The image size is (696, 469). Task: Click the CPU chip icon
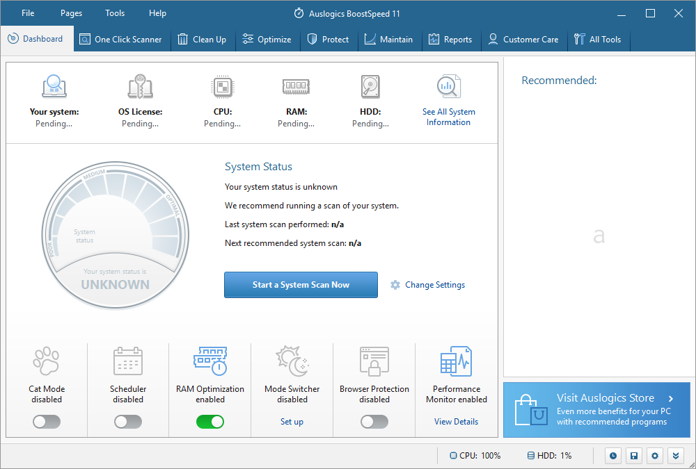point(223,86)
